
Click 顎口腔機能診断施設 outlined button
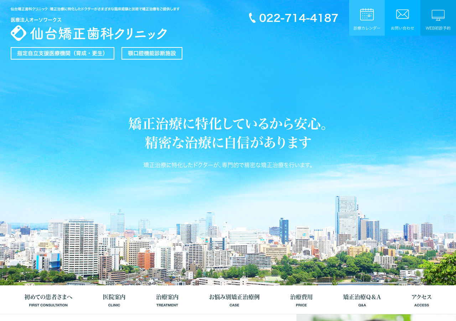coord(152,53)
